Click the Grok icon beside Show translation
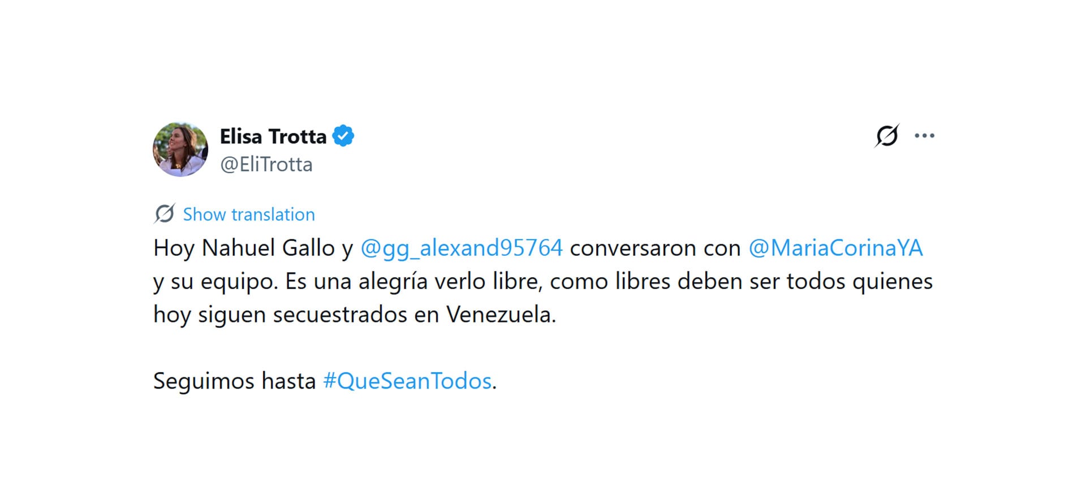The image size is (1086, 504). [165, 214]
